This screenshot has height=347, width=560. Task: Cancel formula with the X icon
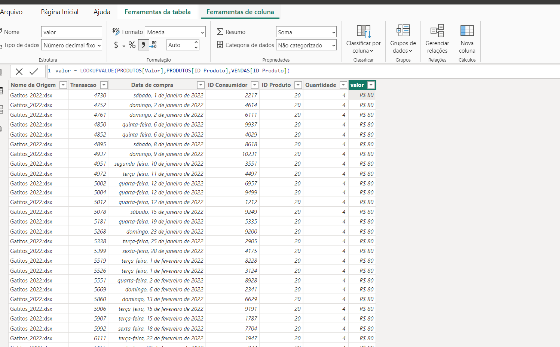(19, 71)
